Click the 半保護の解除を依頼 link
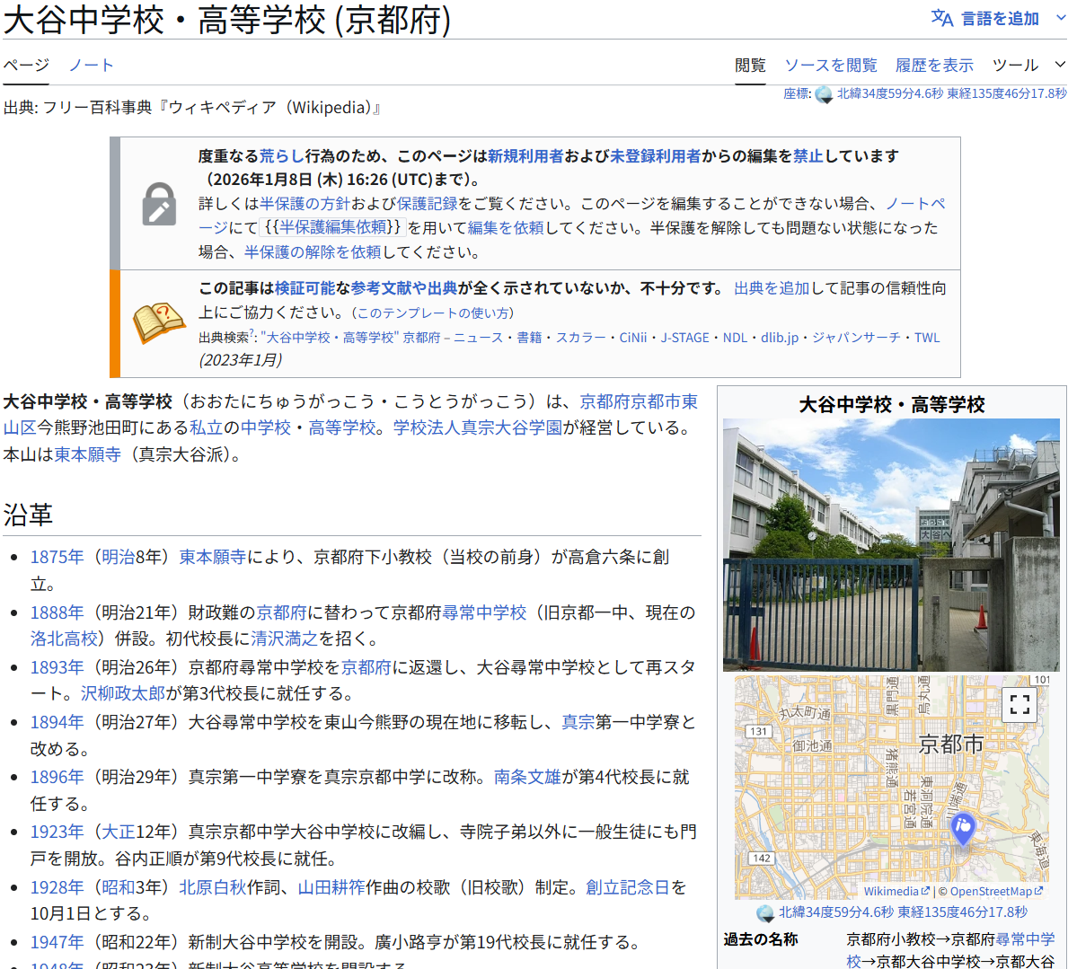 click(312, 252)
